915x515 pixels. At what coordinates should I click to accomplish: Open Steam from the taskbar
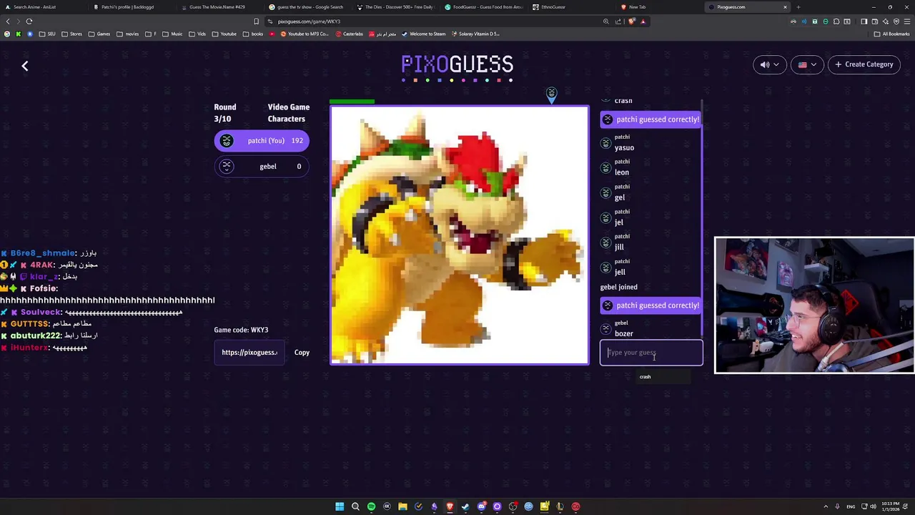coord(465,506)
